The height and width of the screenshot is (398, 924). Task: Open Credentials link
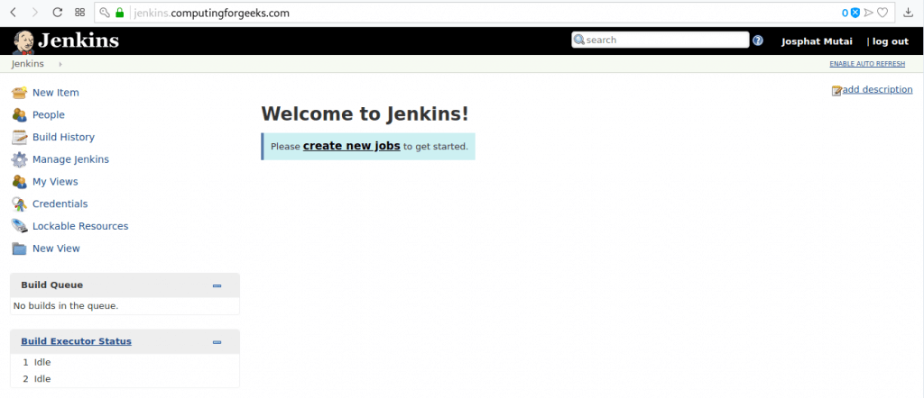[x=60, y=204]
